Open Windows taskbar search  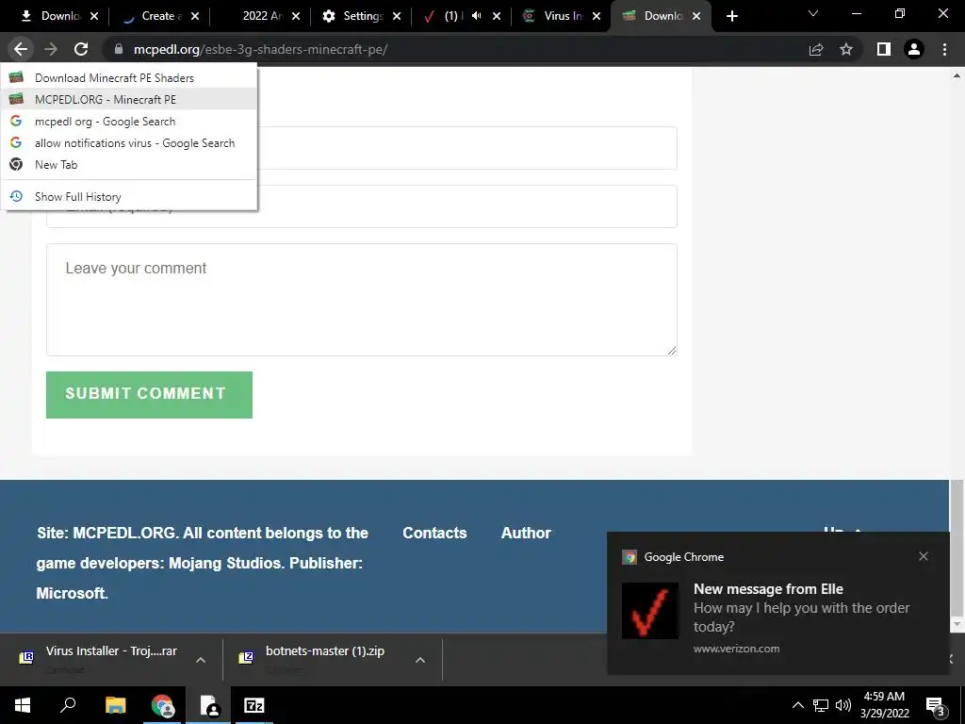coord(68,705)
